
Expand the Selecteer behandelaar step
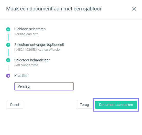point(32,60)
